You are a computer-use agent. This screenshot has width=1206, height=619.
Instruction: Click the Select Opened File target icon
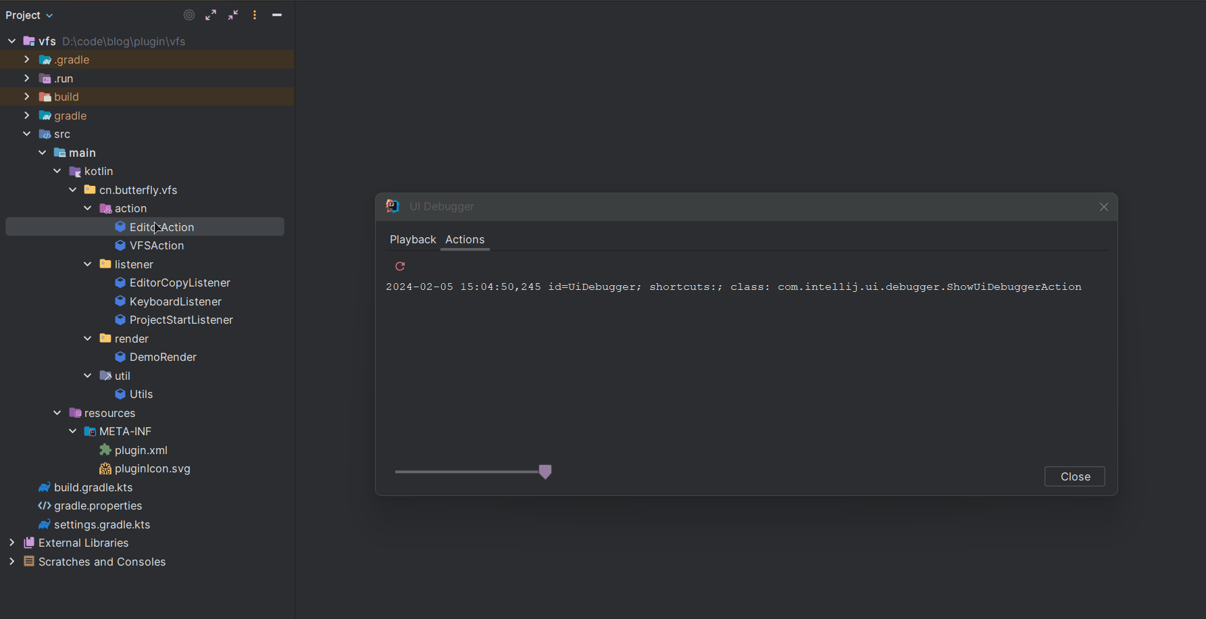pos(189,15)
